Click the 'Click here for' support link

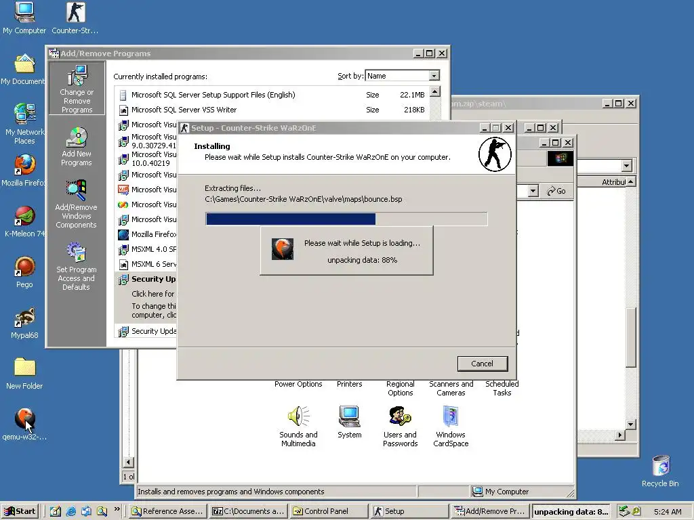click(x=153, y=294)
